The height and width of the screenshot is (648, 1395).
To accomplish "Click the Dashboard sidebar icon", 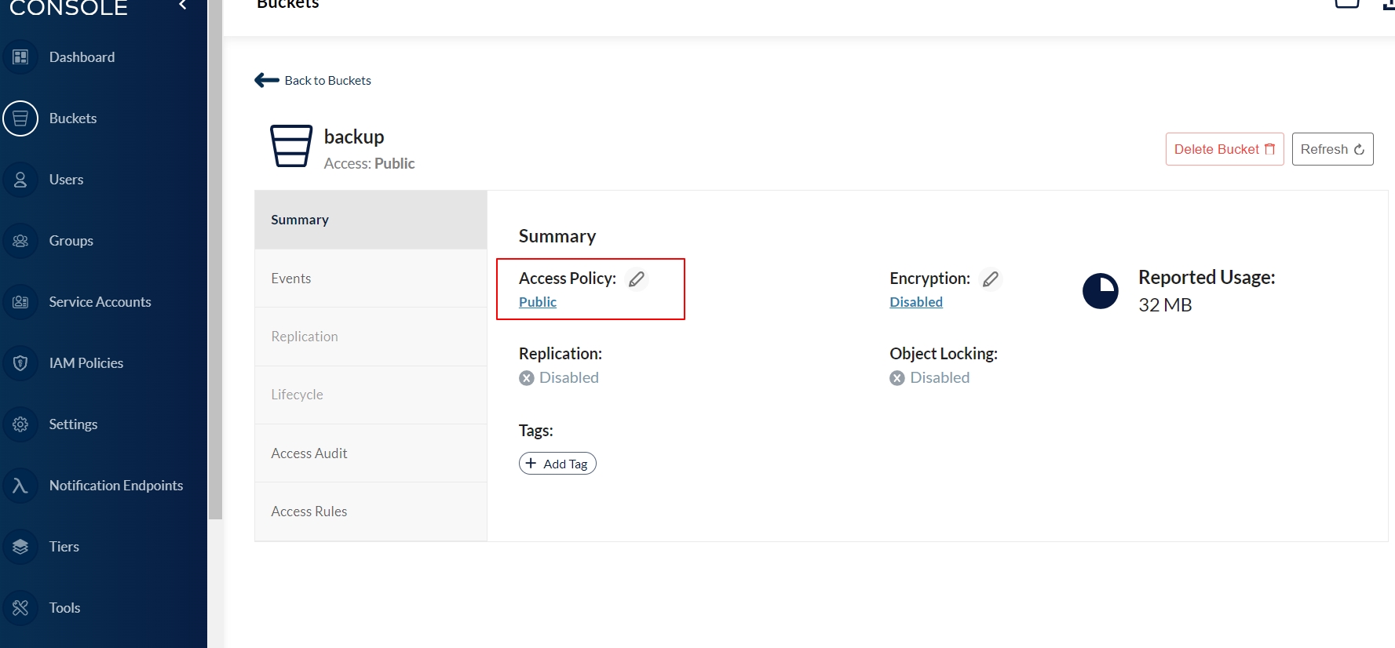I will pyautogui.click(x=20, y=57).
